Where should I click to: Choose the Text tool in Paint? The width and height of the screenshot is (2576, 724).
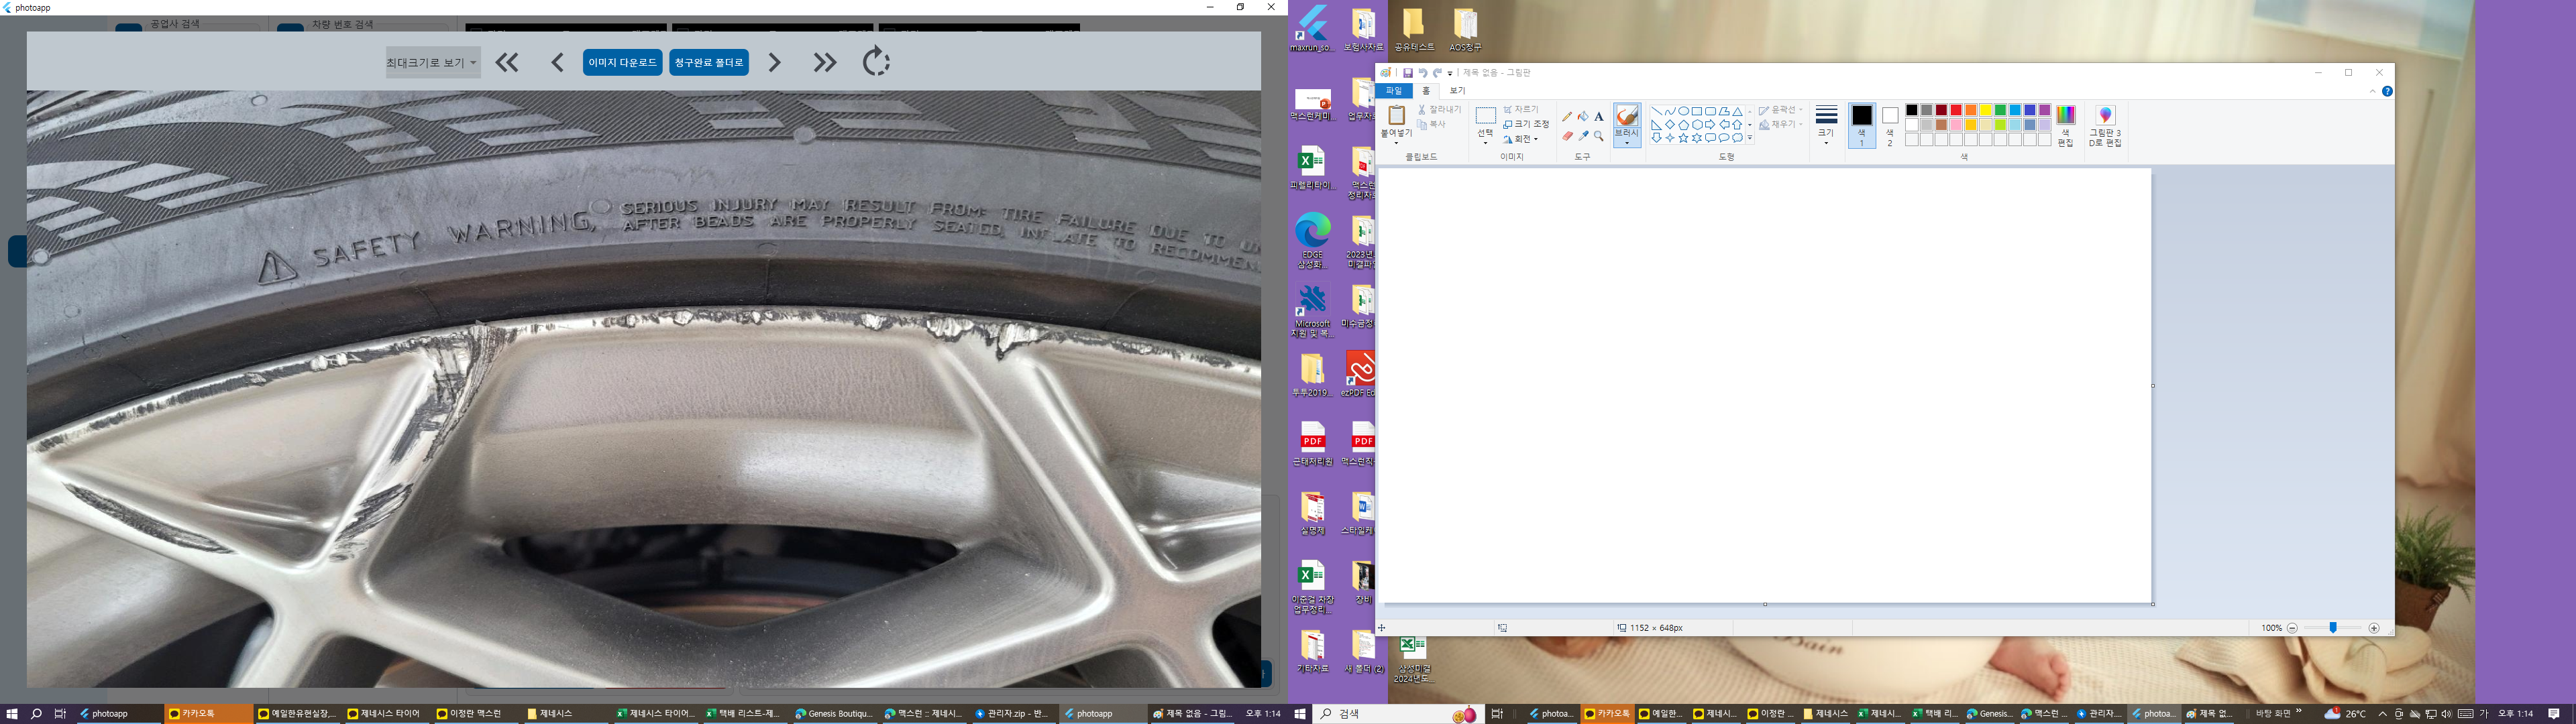(x=1599, y=117)
